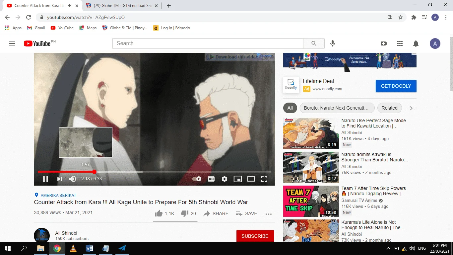
Task: Open the Kurama's Life Alone video title
Action: (x=373, y=225)
